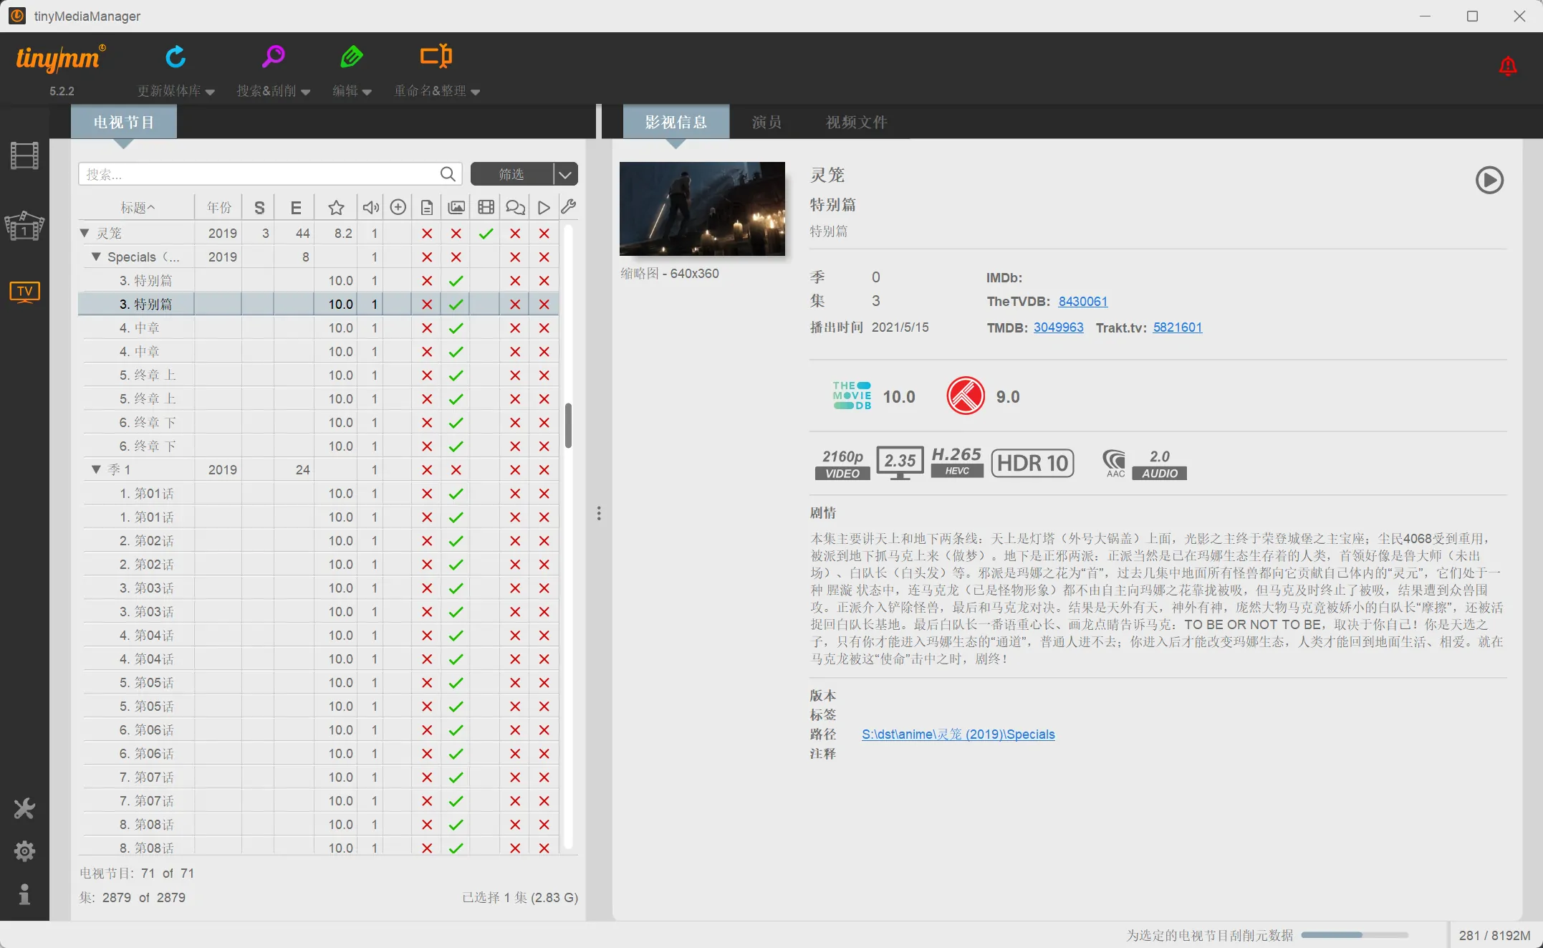Switch to the 演员 tab
Viewport: 1543px width, 948px height.
click(x=766, y=123)
